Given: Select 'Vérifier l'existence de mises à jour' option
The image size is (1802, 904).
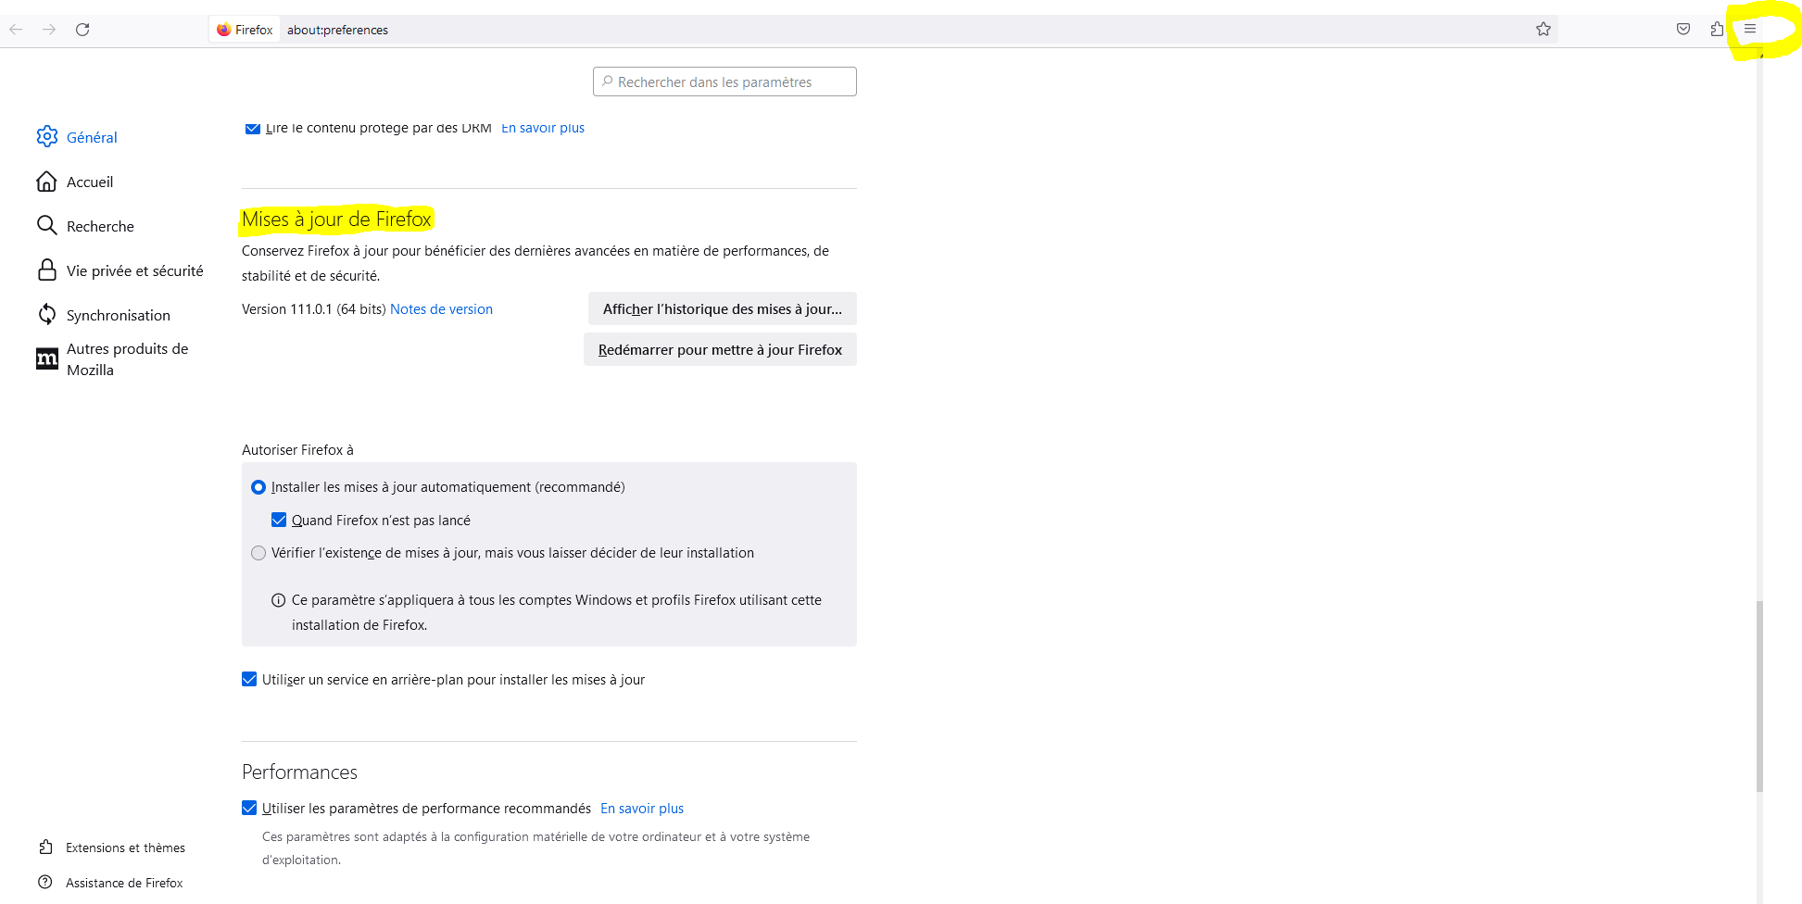Looking at the screenshot, I should [258, 553].
